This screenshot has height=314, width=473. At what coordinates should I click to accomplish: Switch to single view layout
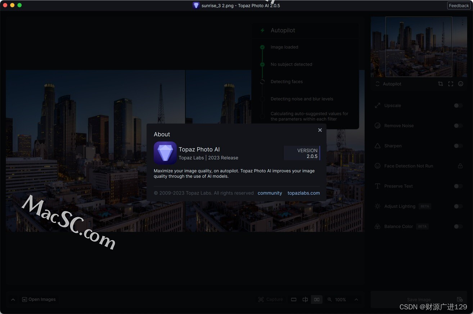(x=294, y=300)
